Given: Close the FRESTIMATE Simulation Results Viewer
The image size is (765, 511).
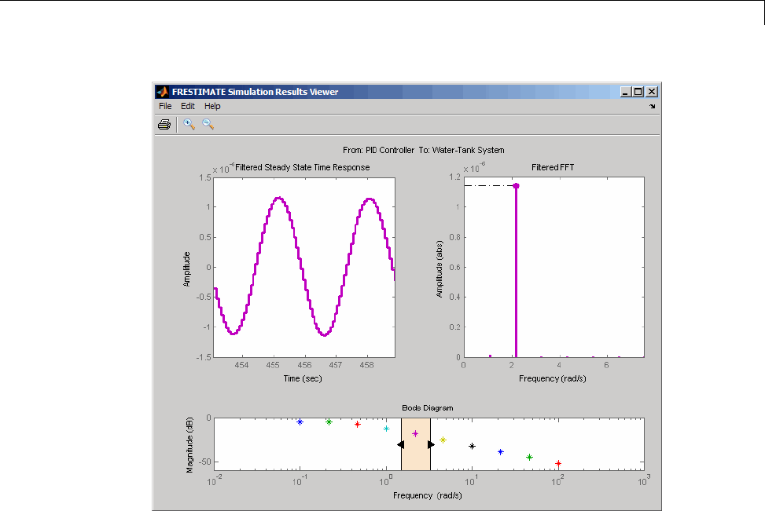Looking at the screenshot, I should (x=652, y=92).
